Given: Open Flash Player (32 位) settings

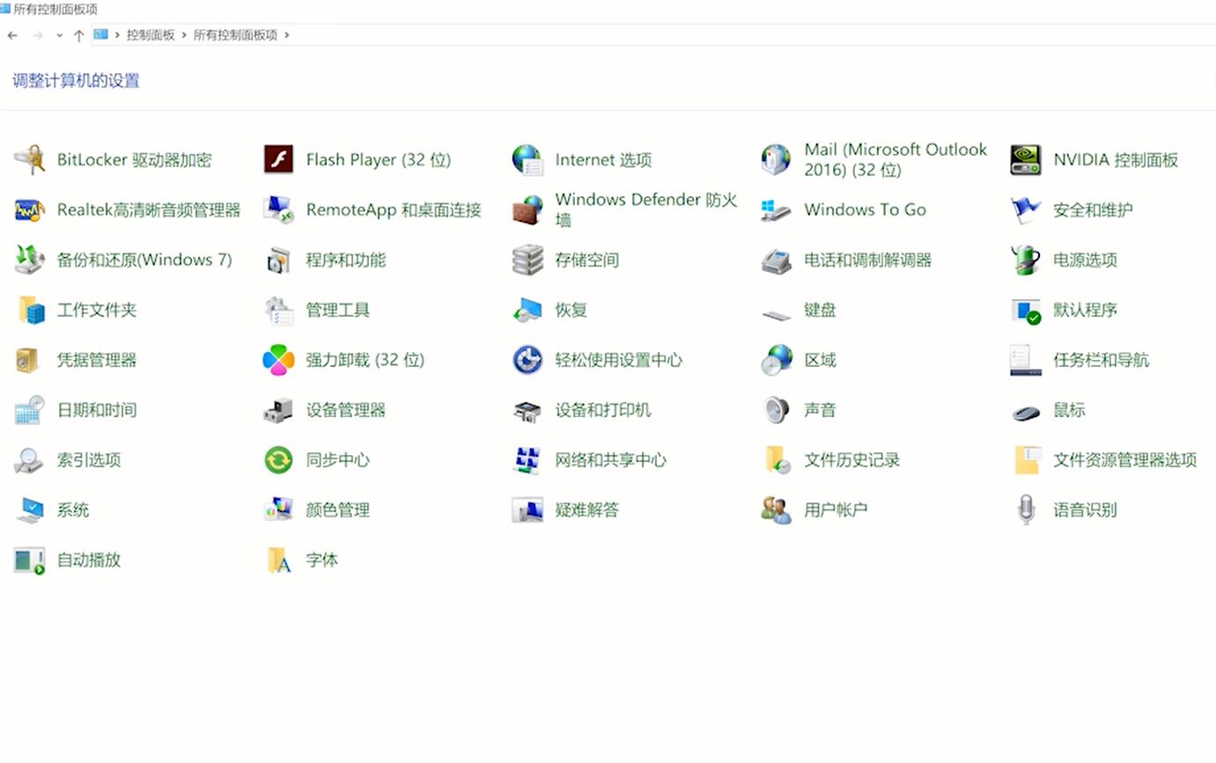Looking at the screenshot, I should point(380,160).
